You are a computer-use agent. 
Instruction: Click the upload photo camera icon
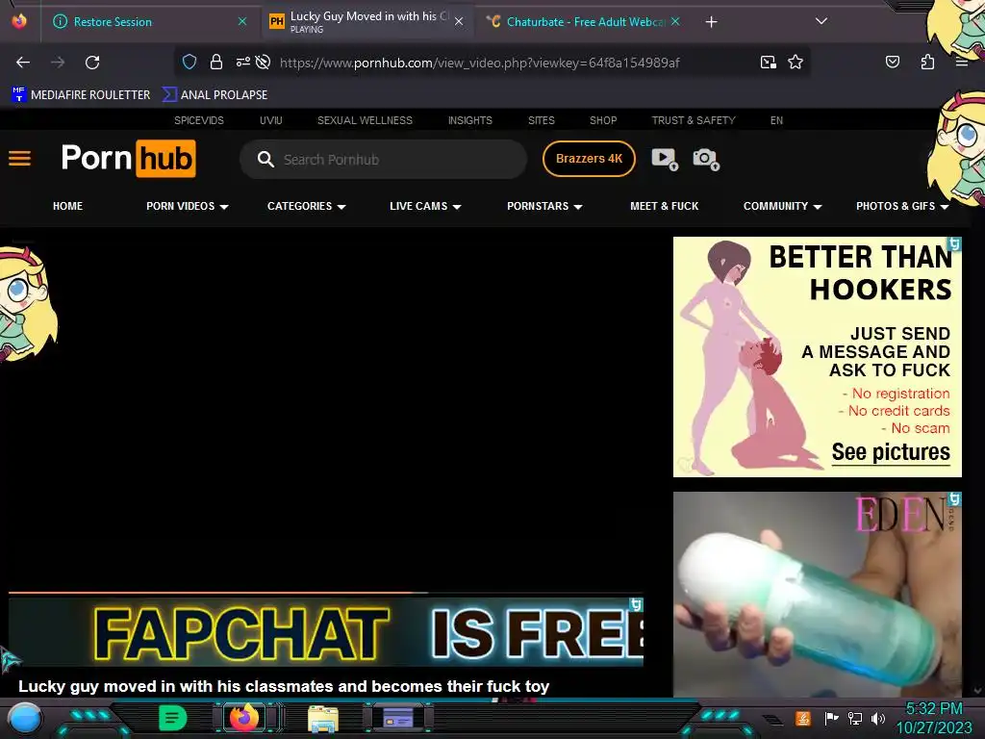click(x=706, y=159)
